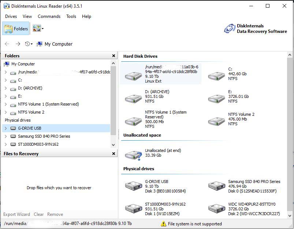Select the Samsung SSD 840 PRO Series drive icon
This screenshot has height=229, width=294.
(x=216, y=186)
